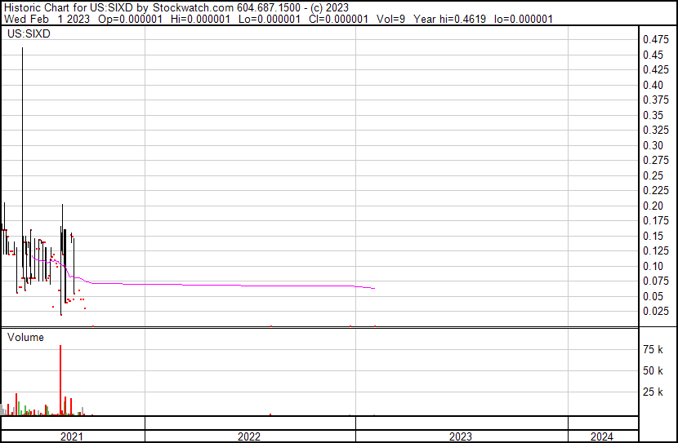This screenshot has height=443, width=678.
Task: Select the 2023 year on time axis
Action: 461,436
